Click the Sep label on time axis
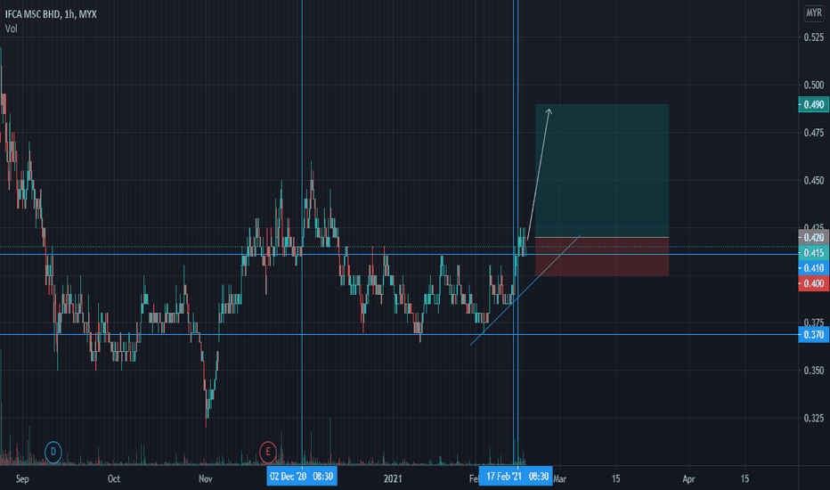The height and width of the screenshot is (490, 830). [x=22, y=479]
